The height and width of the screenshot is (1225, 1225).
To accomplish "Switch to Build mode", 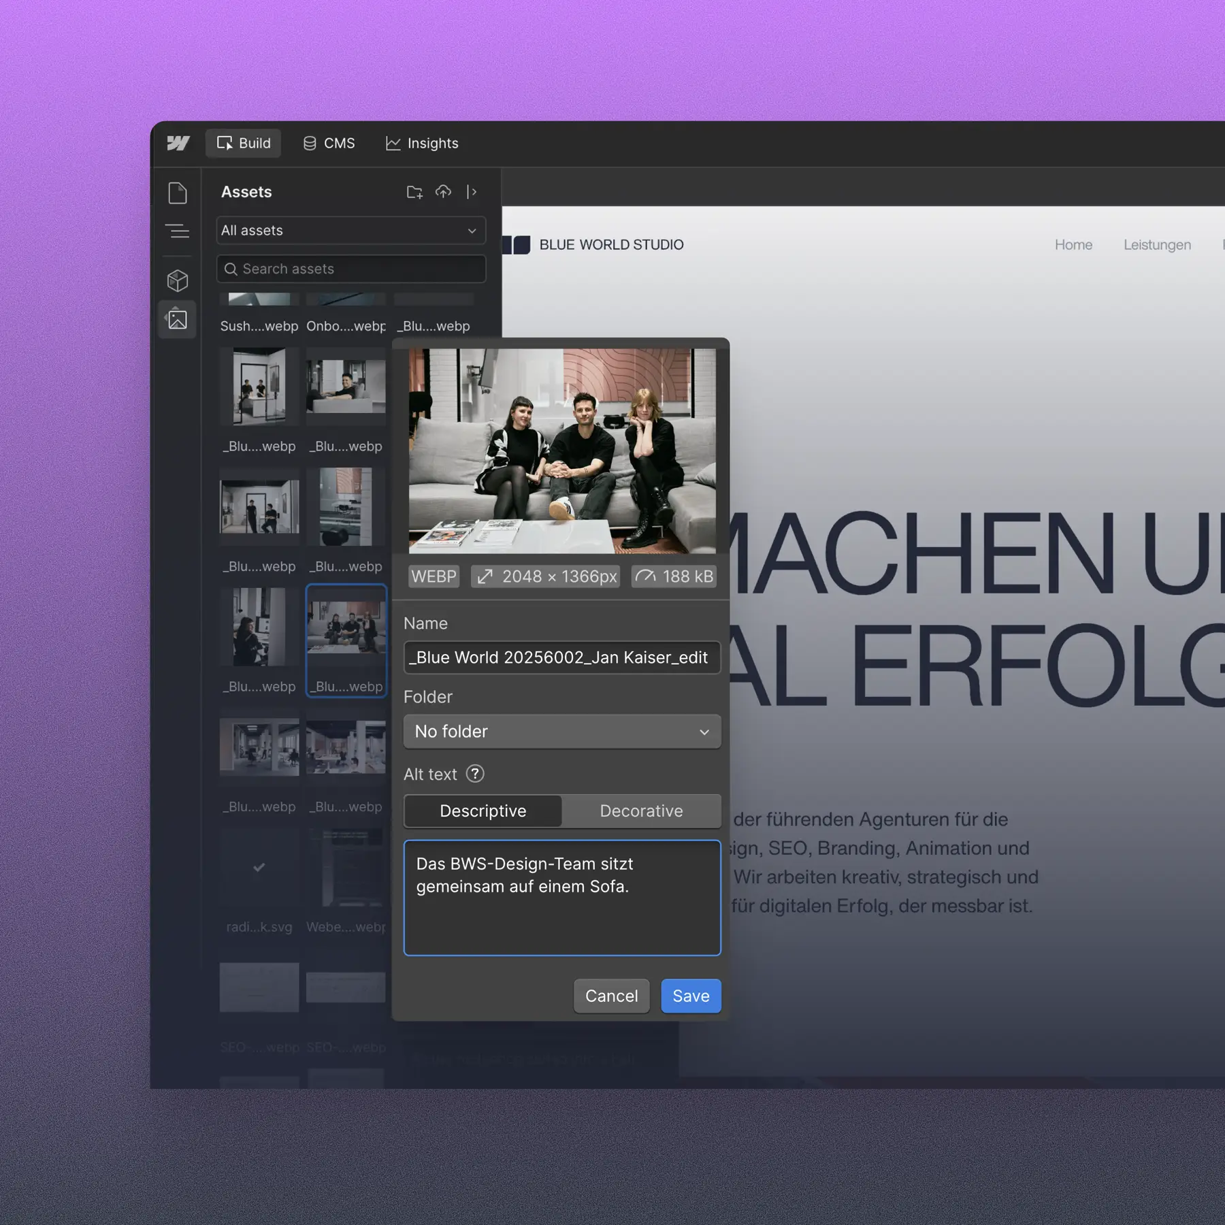I will [x=243, y=143].
